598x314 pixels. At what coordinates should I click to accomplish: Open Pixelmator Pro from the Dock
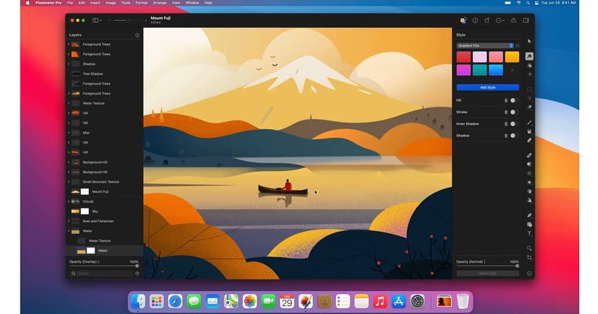[x=305, y=301]
